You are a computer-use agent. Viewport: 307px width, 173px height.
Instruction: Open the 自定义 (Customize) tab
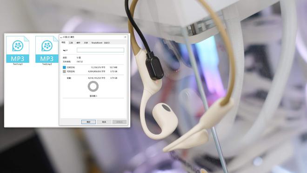tap(107, 43)
